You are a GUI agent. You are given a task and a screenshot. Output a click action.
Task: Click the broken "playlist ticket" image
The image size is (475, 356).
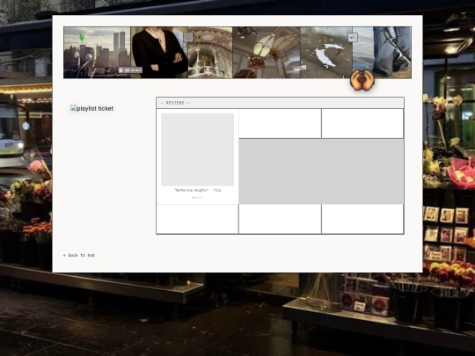point(92,108)
